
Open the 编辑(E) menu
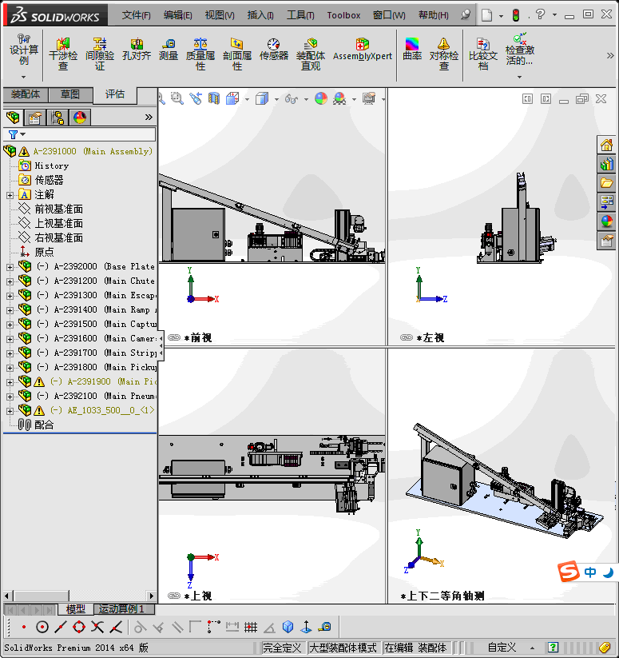point(177,15)
